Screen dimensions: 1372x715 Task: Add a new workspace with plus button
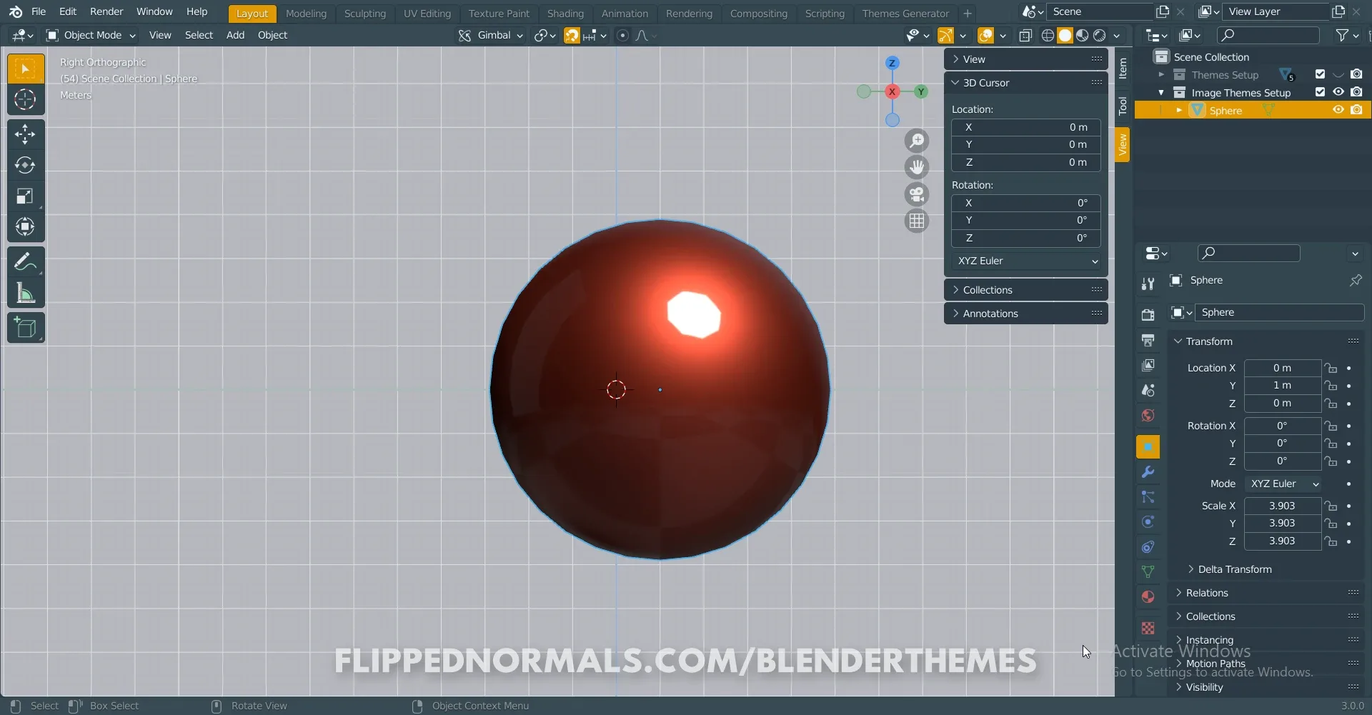pyautogui.click(x=967, y=13)
